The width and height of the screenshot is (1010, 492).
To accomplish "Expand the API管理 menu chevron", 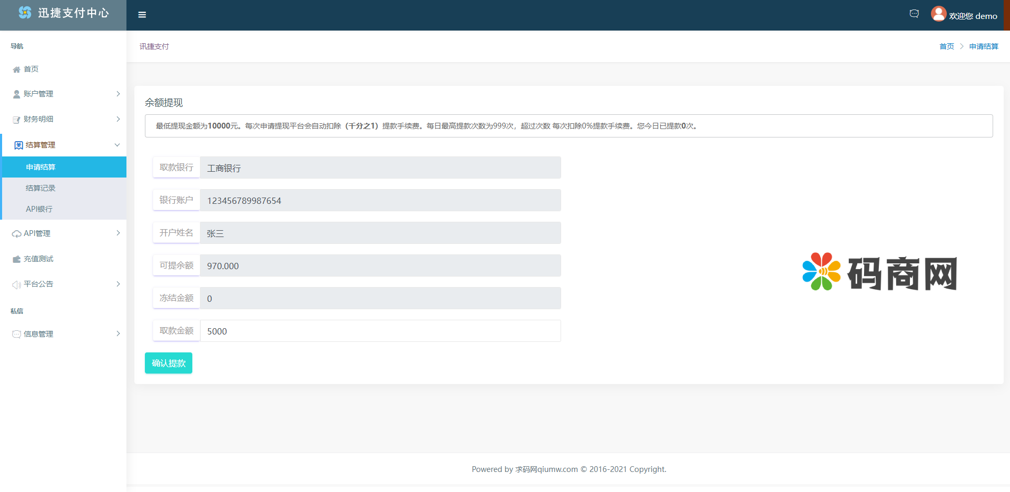I will tap(118, 233).
